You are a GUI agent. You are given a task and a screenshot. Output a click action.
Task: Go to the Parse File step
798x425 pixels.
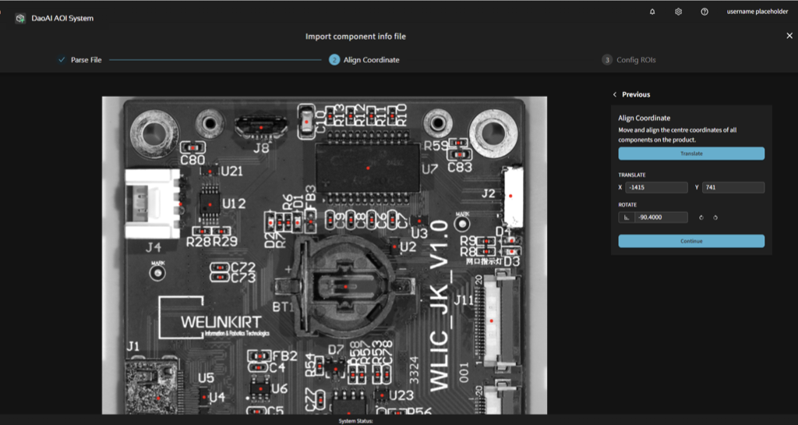click(x=85, y=60)
